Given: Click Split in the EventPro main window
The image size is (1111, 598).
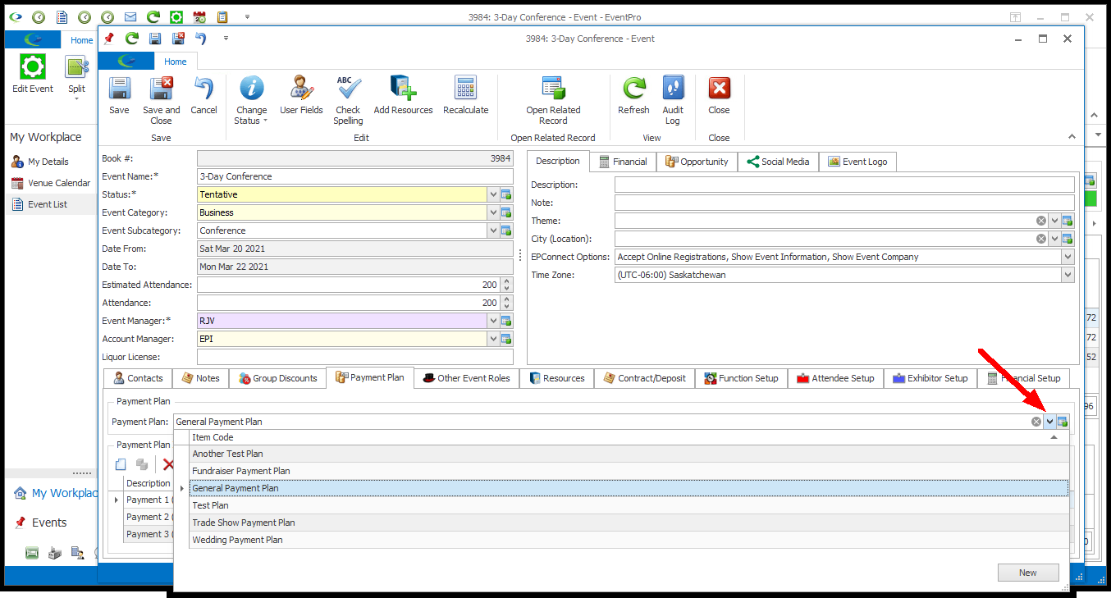Looking at the screenshot, I should (x=76, y=79).
